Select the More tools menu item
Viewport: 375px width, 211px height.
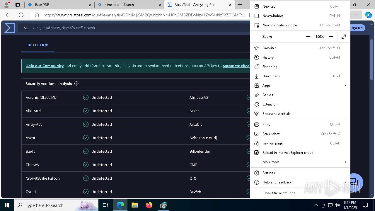click(x=300, y=162)
